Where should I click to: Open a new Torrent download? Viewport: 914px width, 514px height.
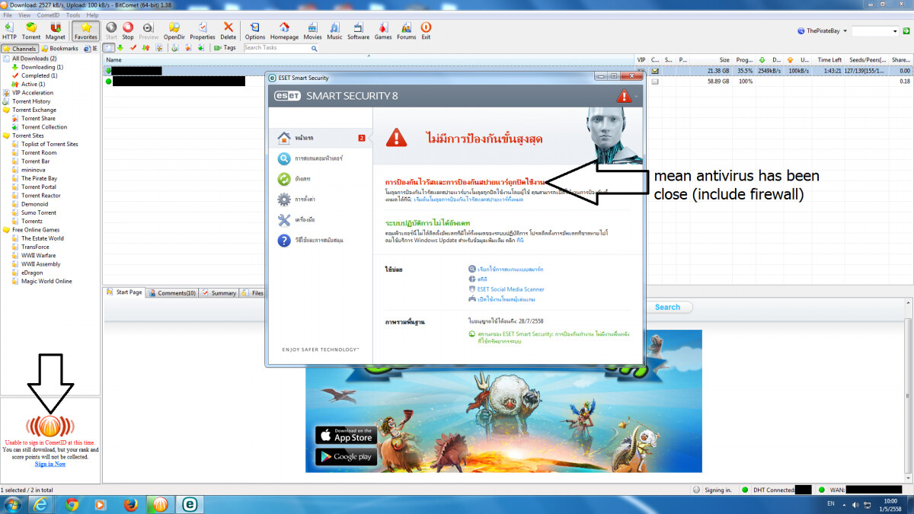tap(31, 30)
